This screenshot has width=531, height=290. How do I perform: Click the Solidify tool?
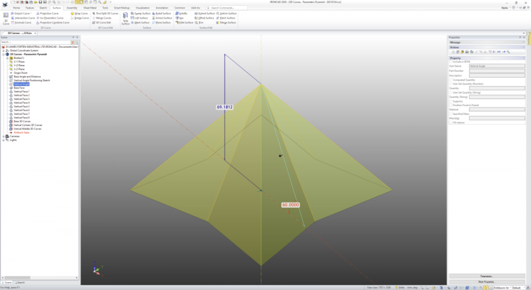pyautogui.click(x=182, y=14)
